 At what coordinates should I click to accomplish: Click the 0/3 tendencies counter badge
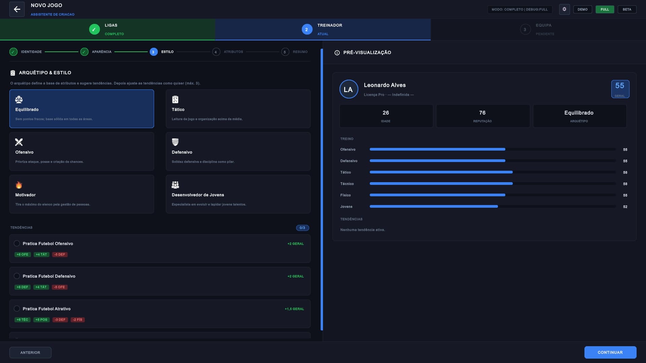click(302, 228)
